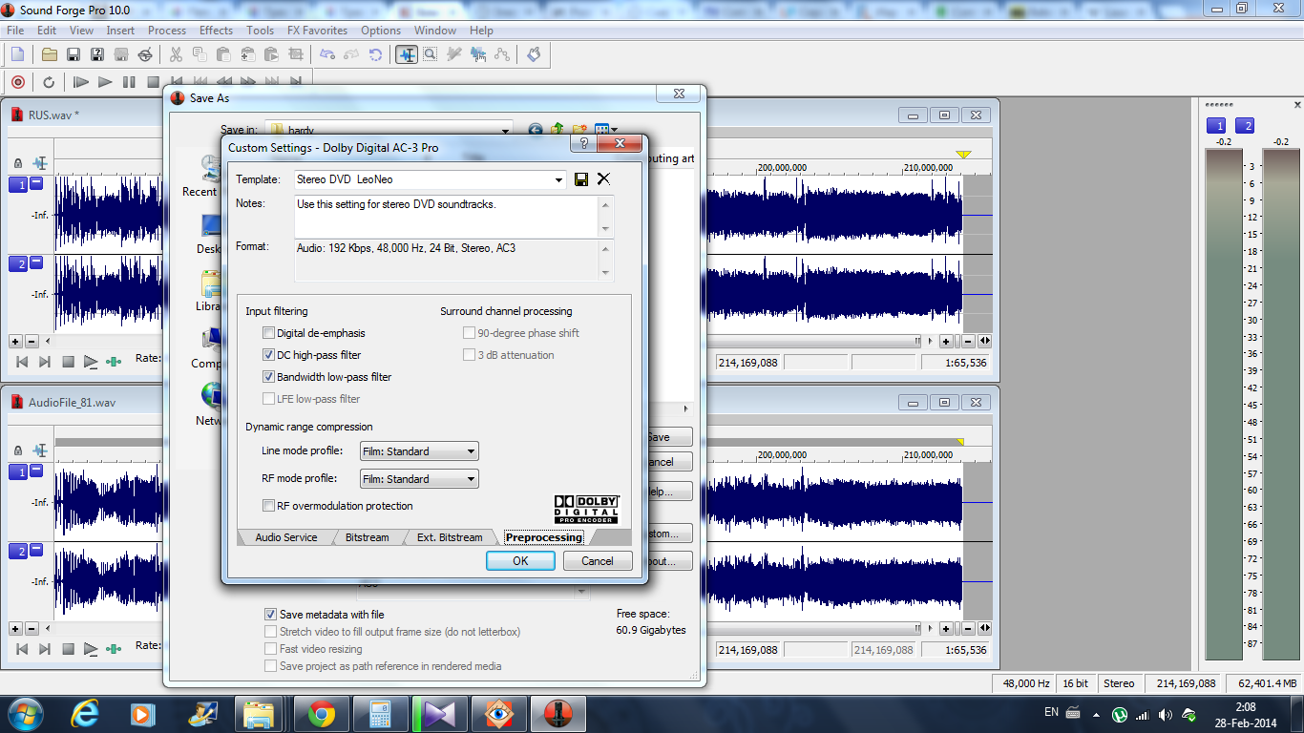
Task: Click inside the Notes text field
Action: (445, 217)
